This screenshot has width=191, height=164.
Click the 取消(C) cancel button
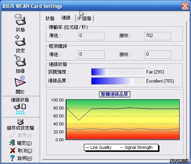(21, 150)
